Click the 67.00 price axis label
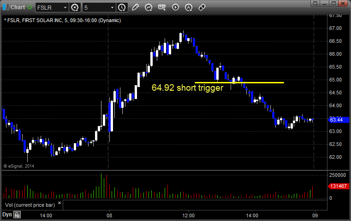 335,28
